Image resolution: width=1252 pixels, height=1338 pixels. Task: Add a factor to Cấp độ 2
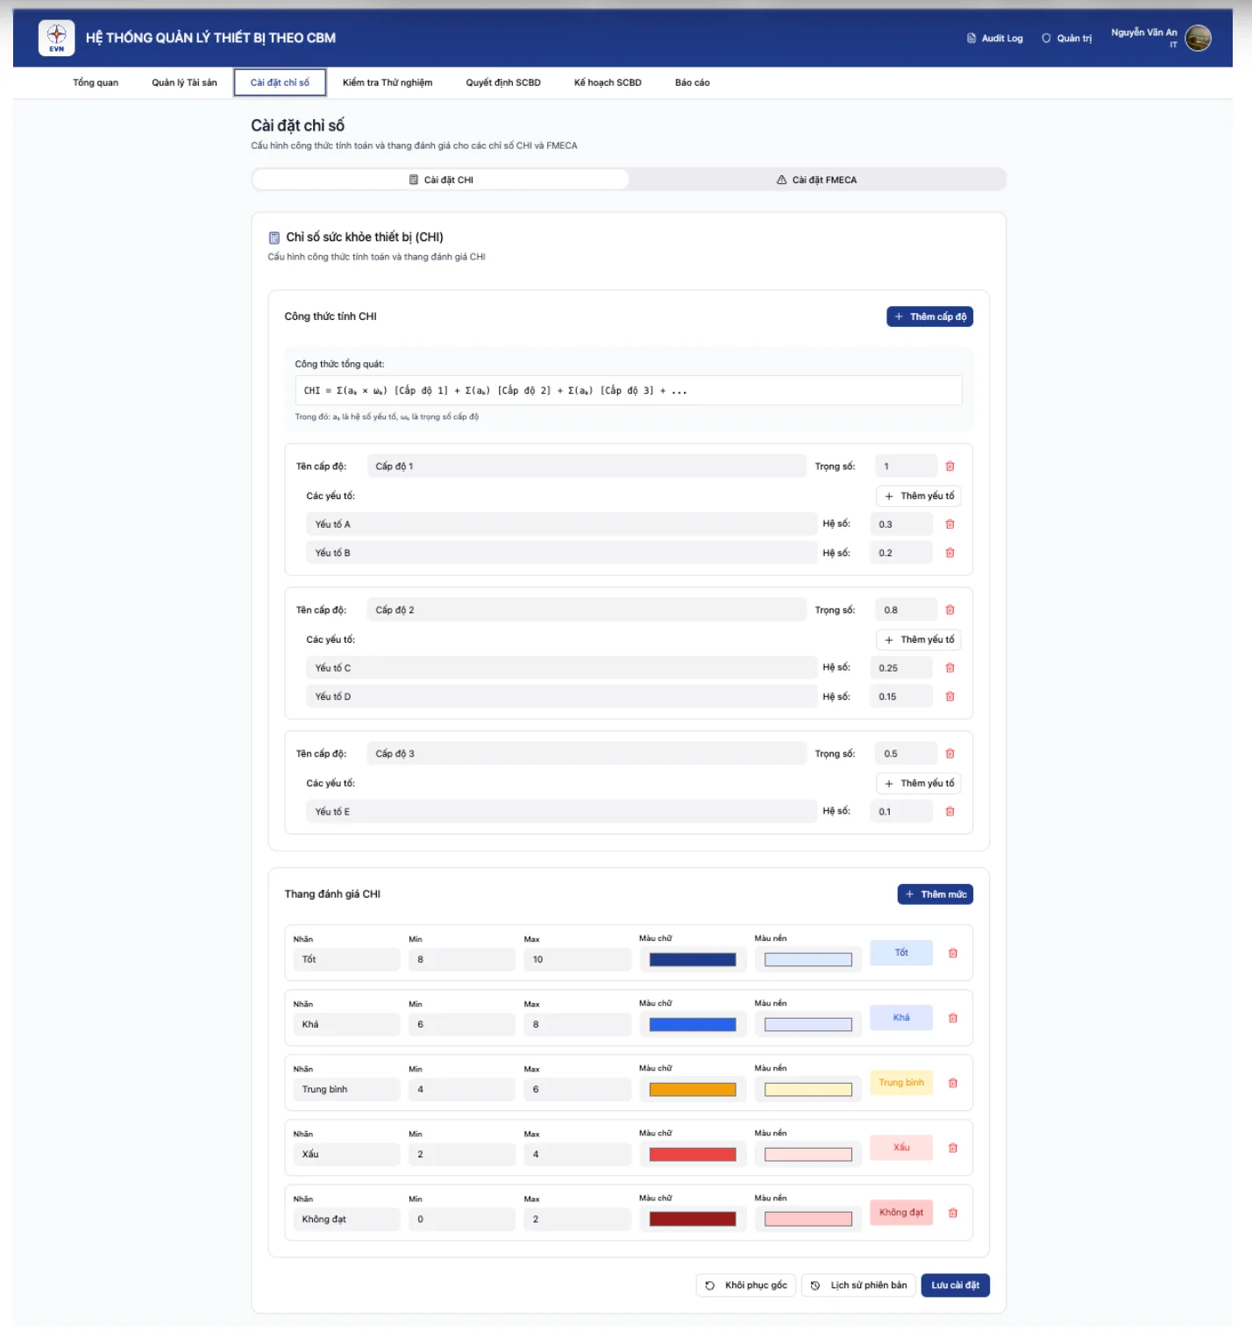pyautogui.click(x=919, y=640)
